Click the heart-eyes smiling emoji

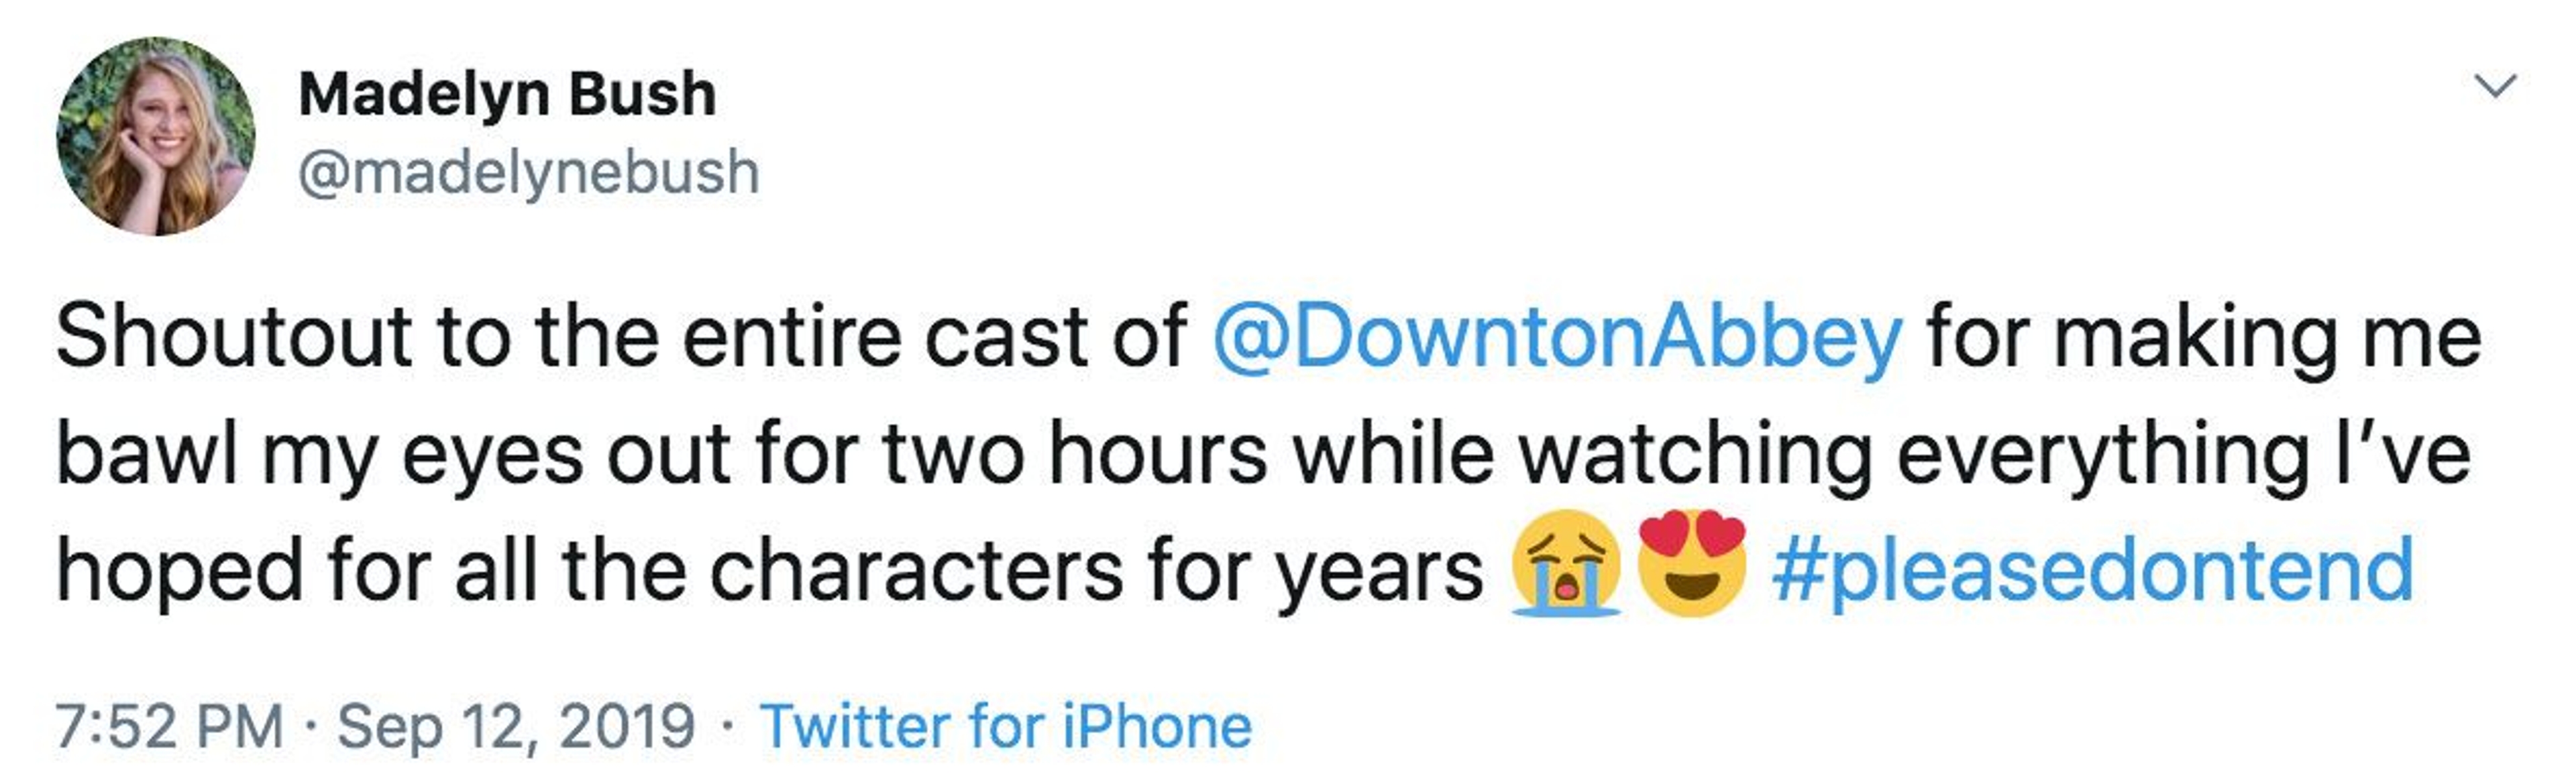coord(1691,562)
